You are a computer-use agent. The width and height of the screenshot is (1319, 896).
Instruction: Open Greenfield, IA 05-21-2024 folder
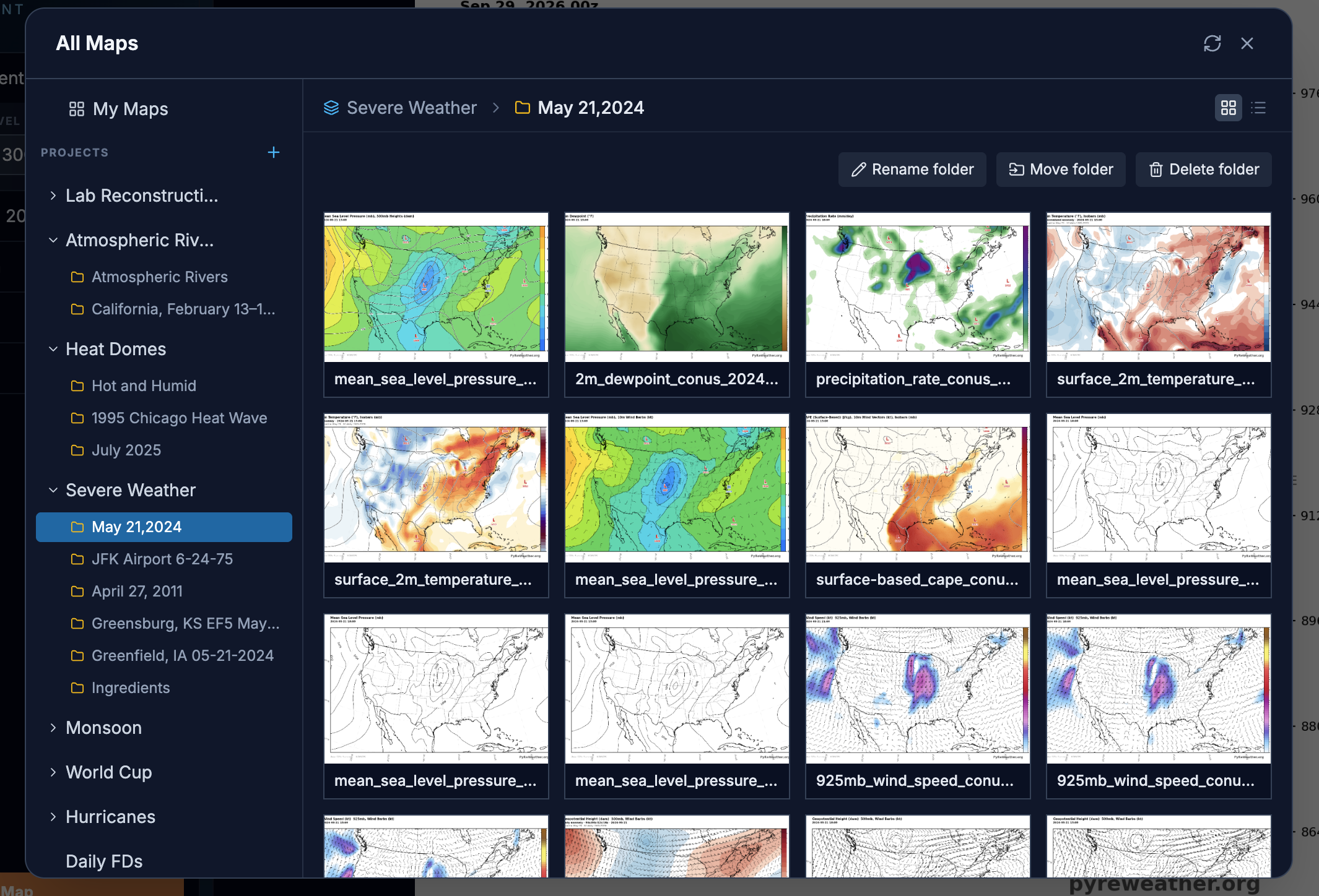coord(164,655)
